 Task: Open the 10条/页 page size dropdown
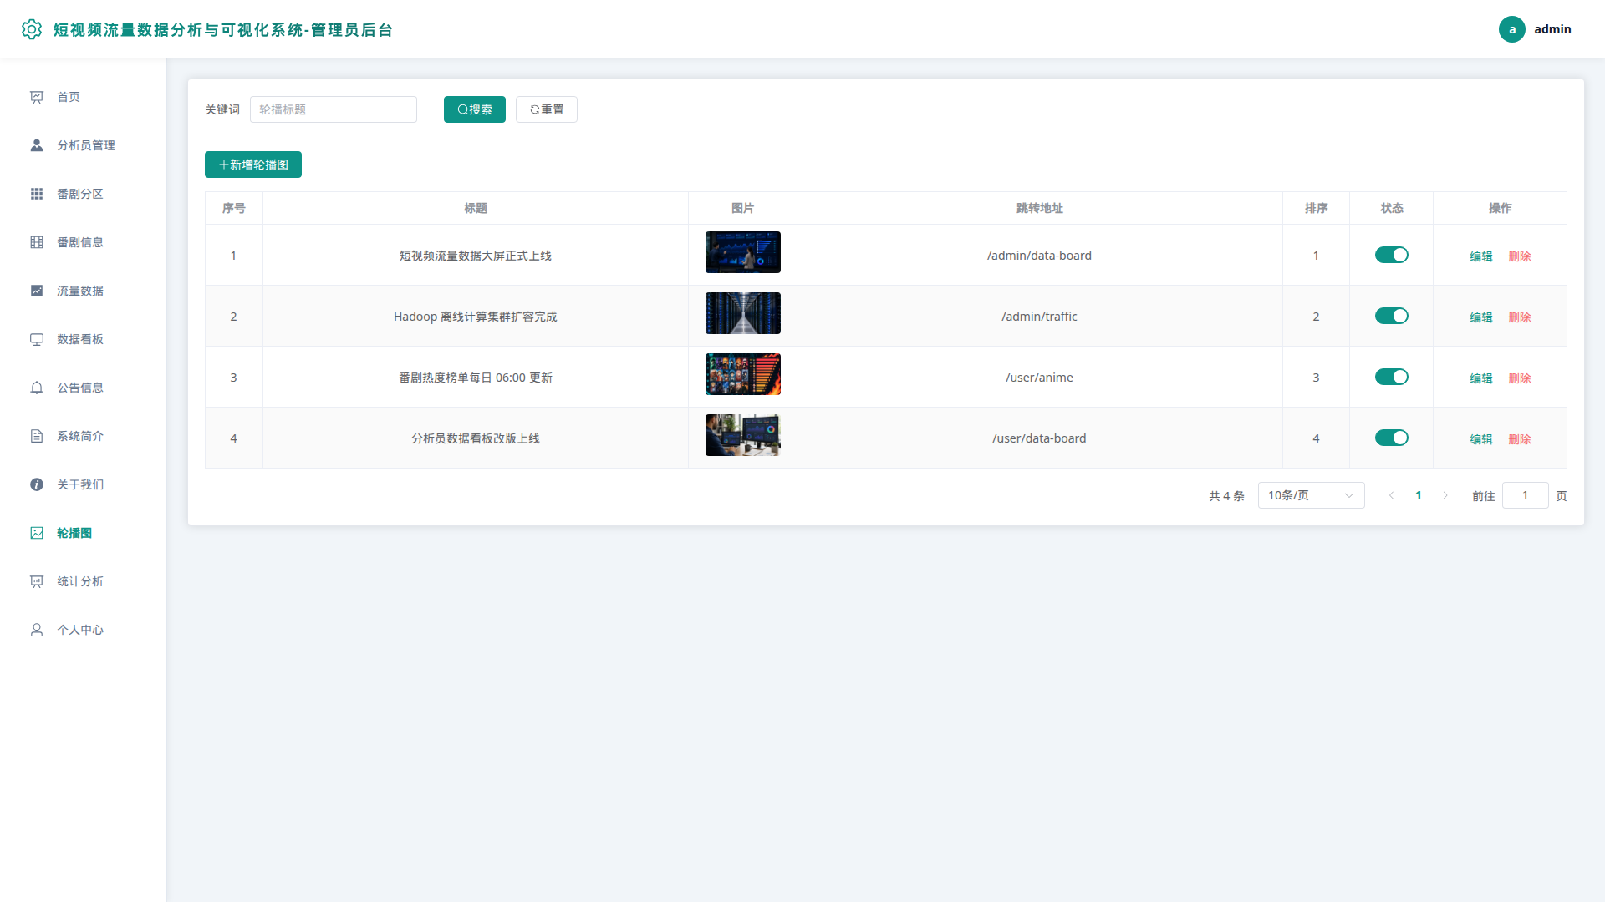1311,495
